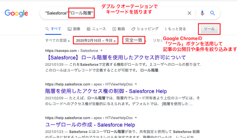Click the blue search magnifier icon
The height and width of the screenshot is (138, 237).
point(212,13)
